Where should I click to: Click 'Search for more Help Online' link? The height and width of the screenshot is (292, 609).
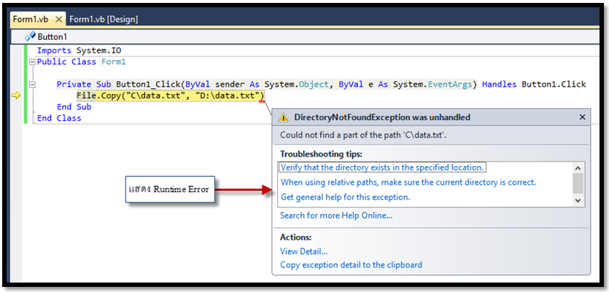pos(336,216)
